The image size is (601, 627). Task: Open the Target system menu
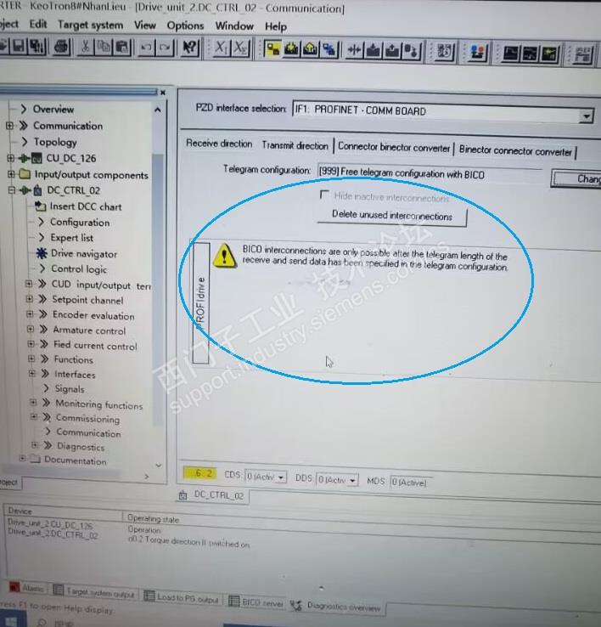[x=90, y=25]
